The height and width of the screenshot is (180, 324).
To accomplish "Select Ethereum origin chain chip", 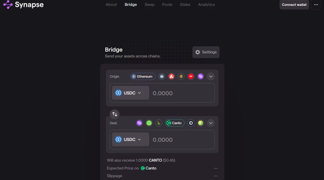I will coord(142,76).
